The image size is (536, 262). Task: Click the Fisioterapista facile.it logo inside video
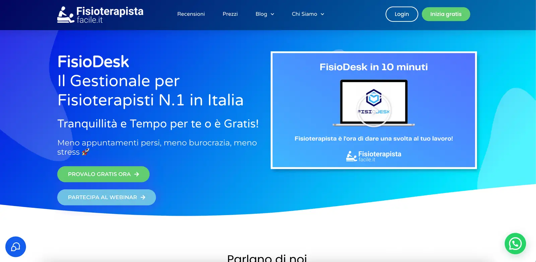click(374, 156)
